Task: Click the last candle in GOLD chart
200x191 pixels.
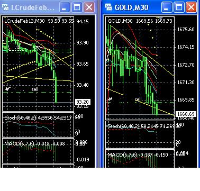Action: [x=157, y=108]
